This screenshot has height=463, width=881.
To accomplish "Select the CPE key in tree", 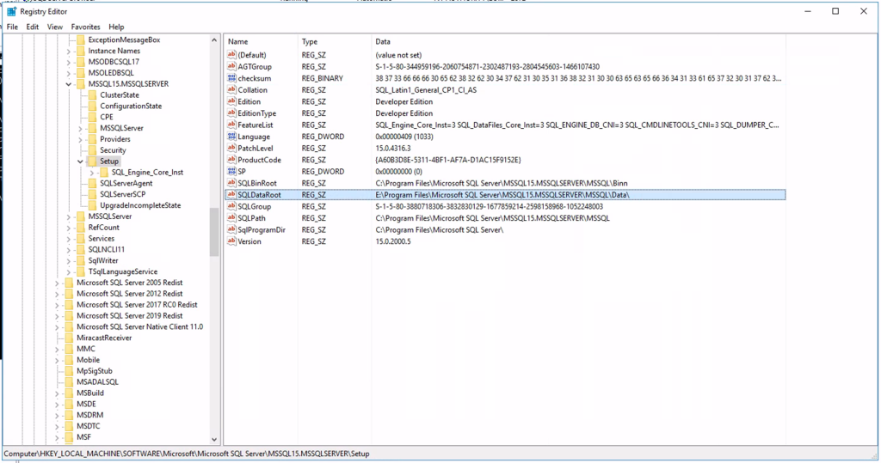I will pyautogui.click(x=107, y=117).
